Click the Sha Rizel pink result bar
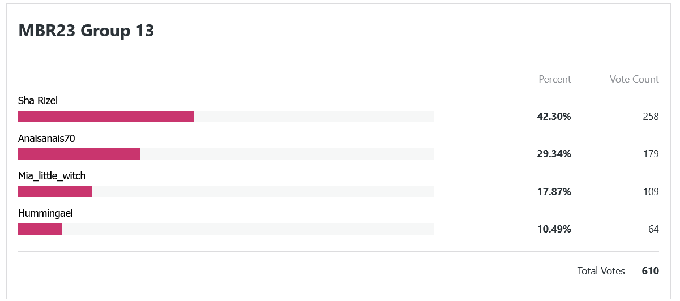The image size is (680, 301). click(106, 117)
